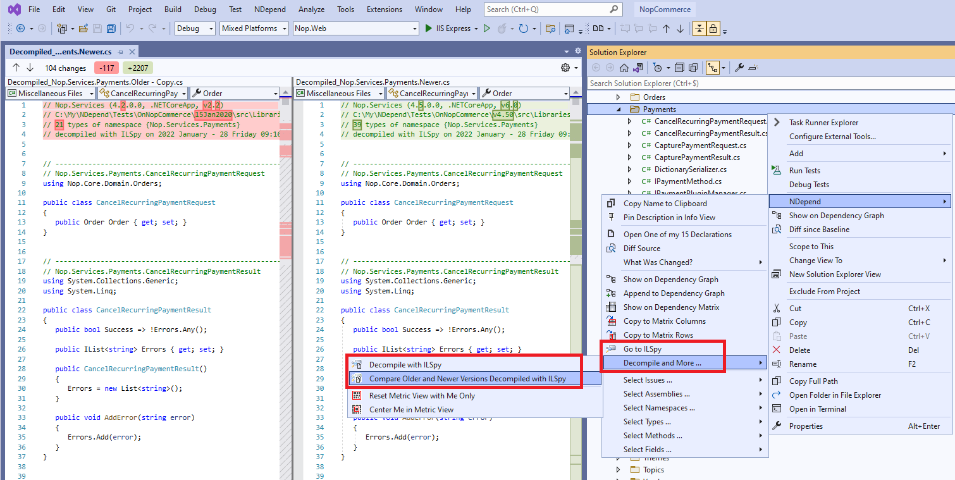Image resolution: width=955 pixels, height=480 pixels.
Task: Click the Search (Ctrl+Q) box
Action: click(x=554, y=9)
